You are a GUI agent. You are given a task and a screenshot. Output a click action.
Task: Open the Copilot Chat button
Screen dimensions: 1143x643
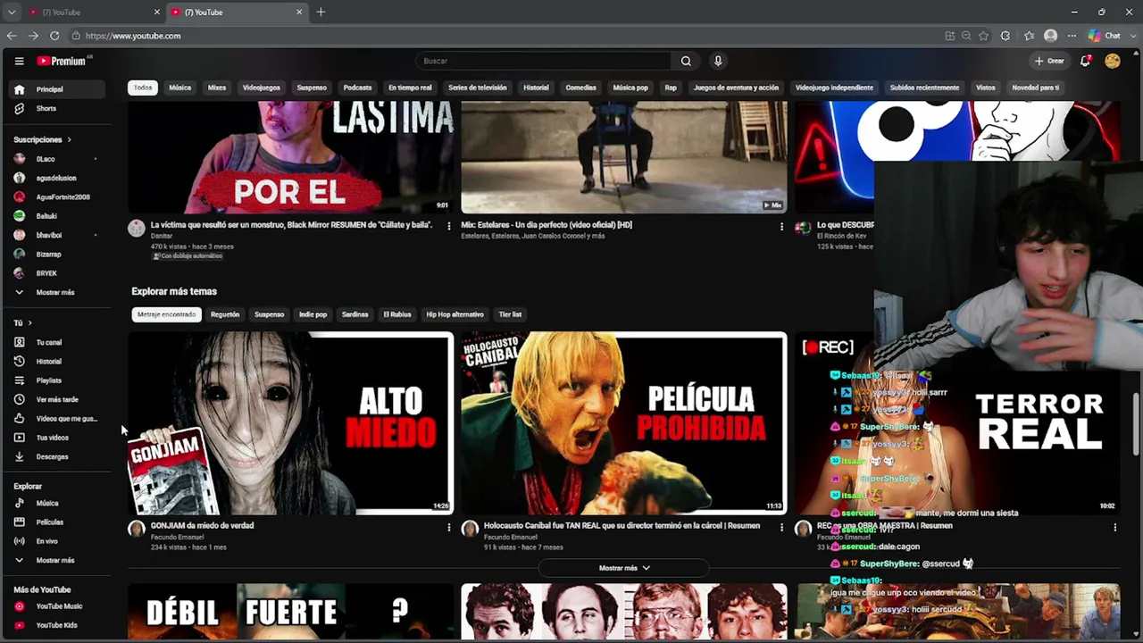(x=1105, y=36)
